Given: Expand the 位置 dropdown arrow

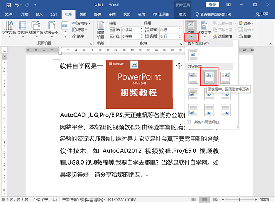Looking at the screenshot, I should pos(191,37).
